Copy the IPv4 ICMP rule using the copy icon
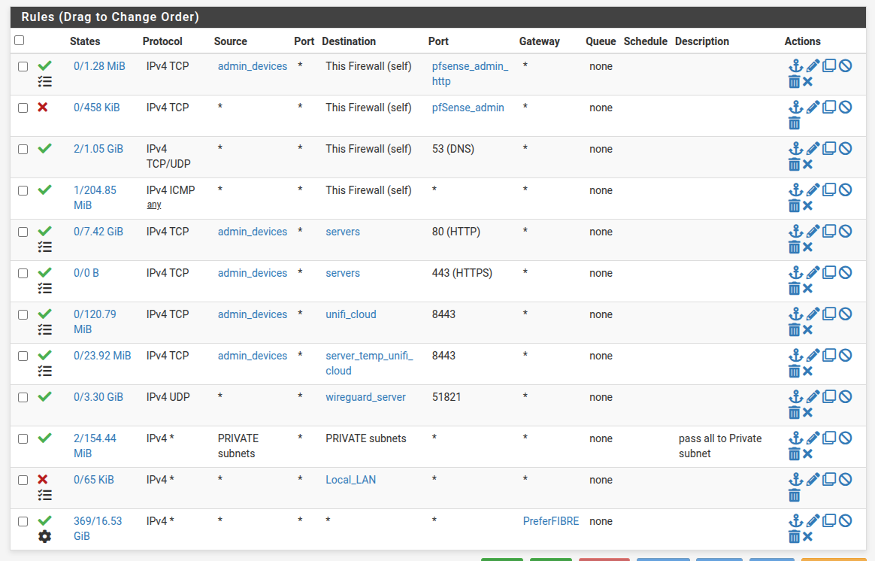 829,190
